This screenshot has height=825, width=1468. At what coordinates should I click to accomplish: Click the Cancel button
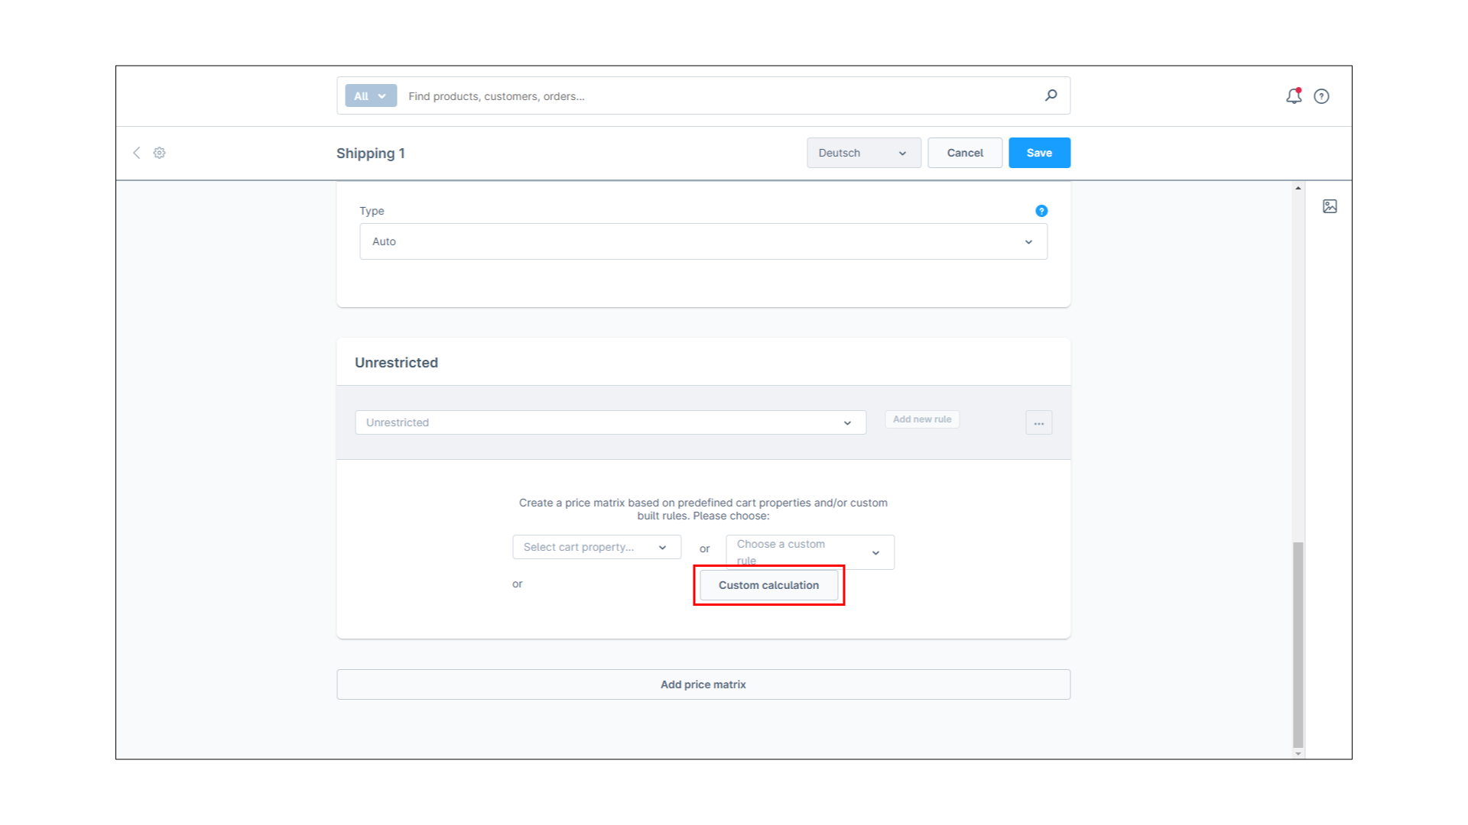point(965,152)
